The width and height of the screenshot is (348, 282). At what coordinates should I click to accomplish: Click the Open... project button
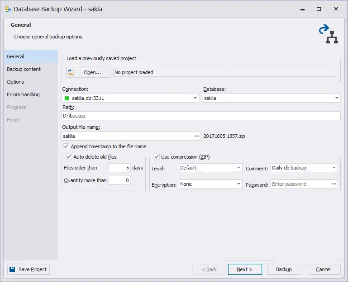tap(89, 72)
